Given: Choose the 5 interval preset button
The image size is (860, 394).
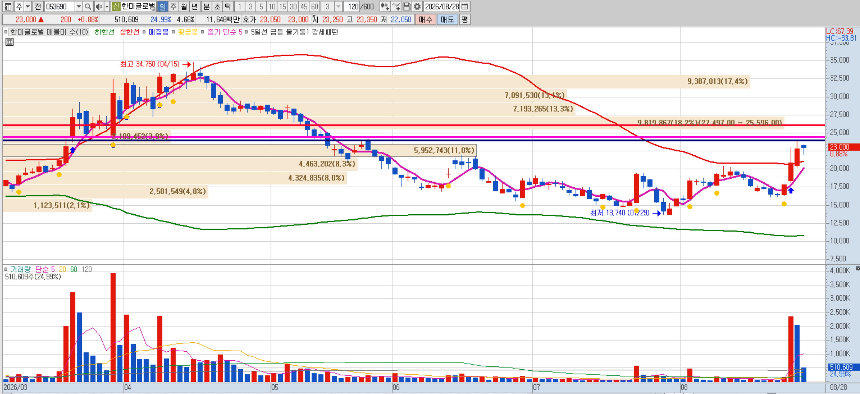Looking at the screenshot, I should pos(261,6).
